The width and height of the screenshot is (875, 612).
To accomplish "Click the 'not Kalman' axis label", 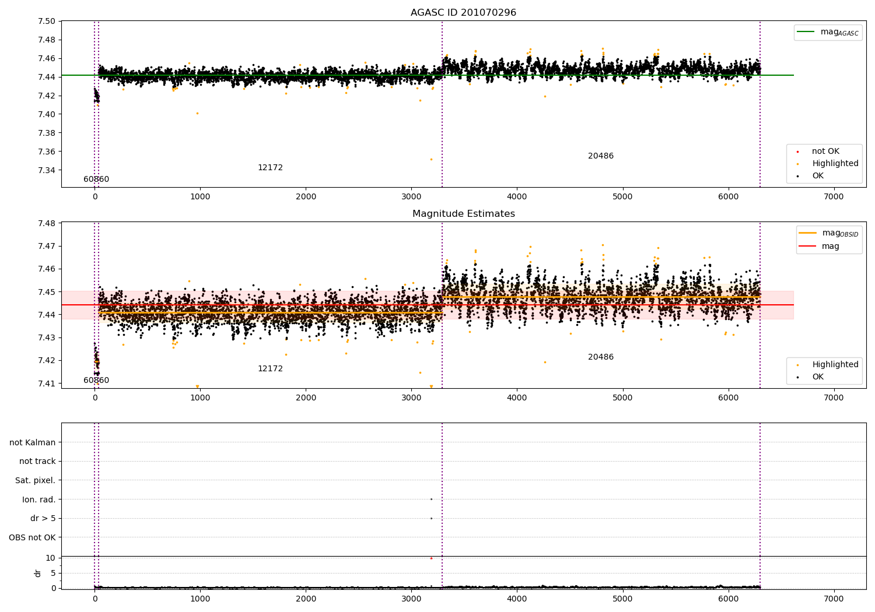I will point(33,442).
